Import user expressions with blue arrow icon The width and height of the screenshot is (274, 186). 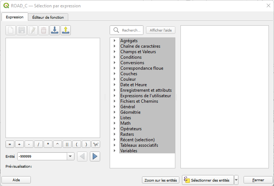click(55, 30)
